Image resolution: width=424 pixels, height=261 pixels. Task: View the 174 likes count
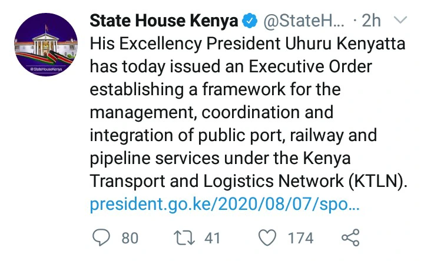coord(300,238)
